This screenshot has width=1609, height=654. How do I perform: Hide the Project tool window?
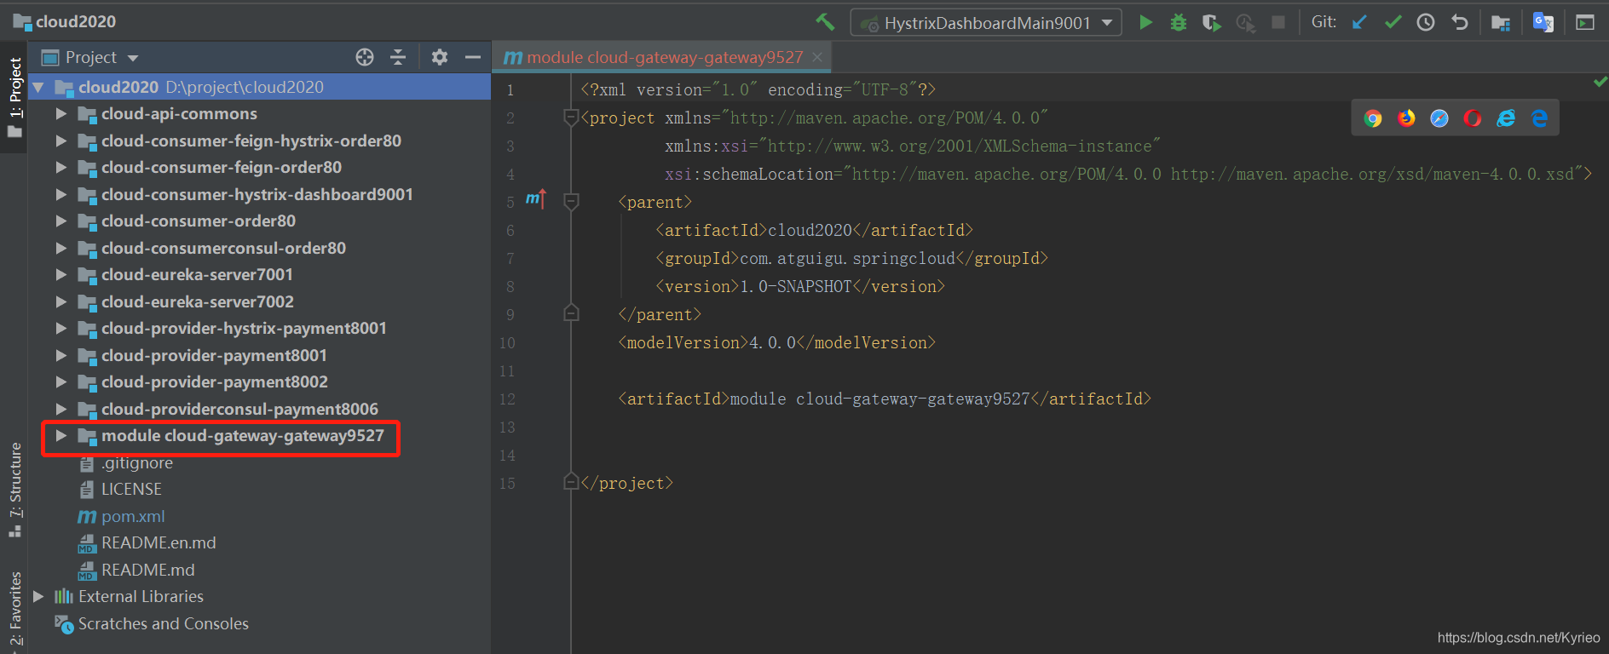(x=473, y=57)
